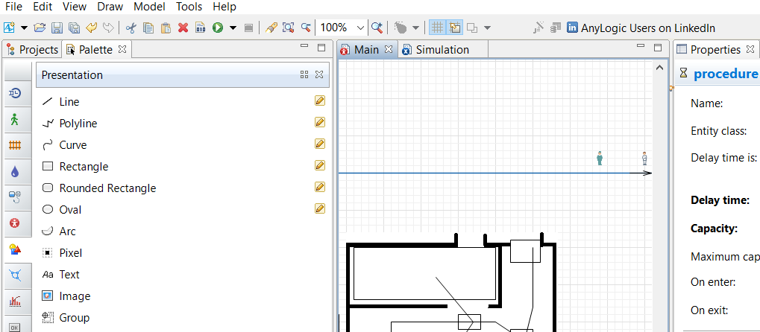Expand the run model dropdown arrow
This screenshot has height=332, width=760.
(x=233, y=28)
